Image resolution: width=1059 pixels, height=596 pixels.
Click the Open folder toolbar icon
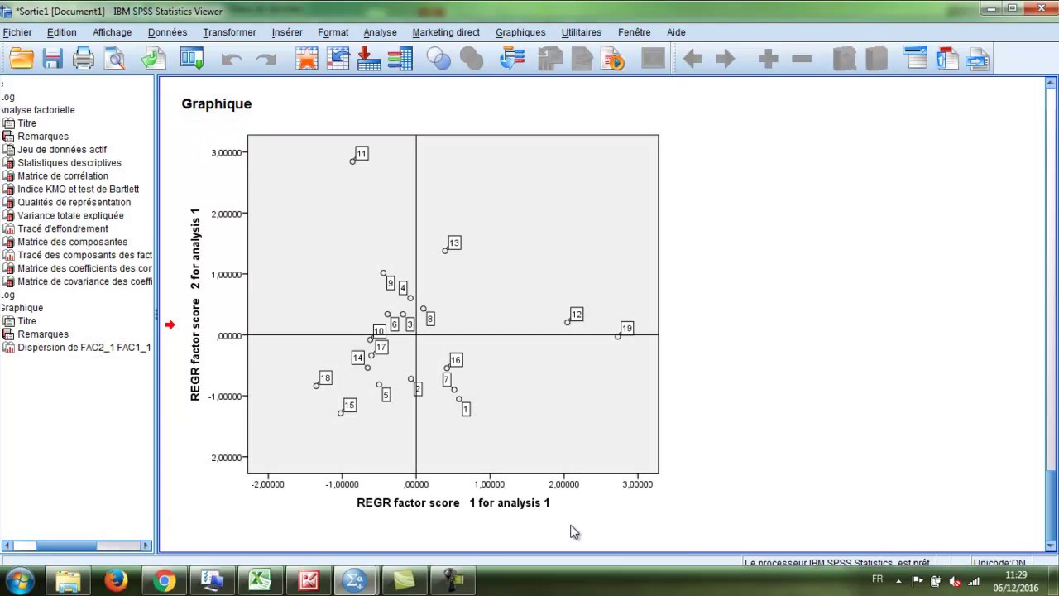(22, 59)
